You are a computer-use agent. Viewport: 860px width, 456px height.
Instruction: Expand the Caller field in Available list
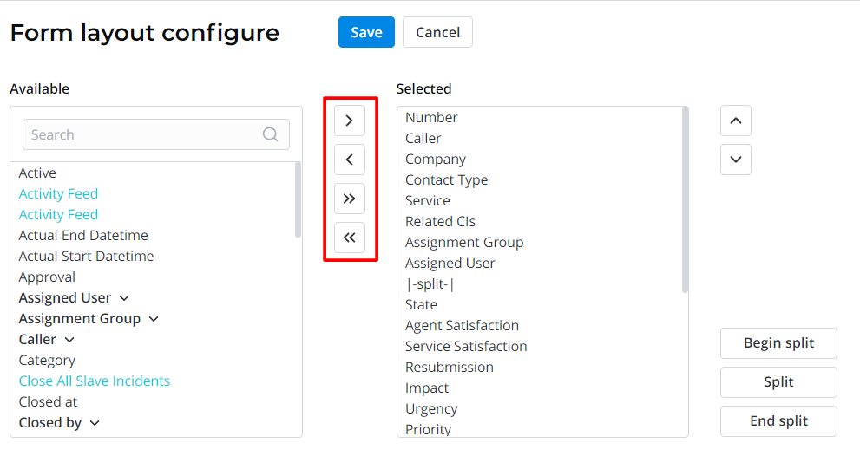click(69, 340)
